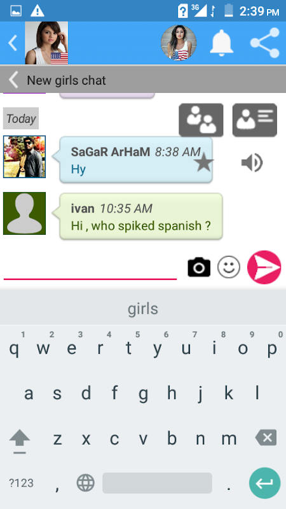
Task: Select the "girls" keyboard suggestion
Action: (x=143, y=309)
